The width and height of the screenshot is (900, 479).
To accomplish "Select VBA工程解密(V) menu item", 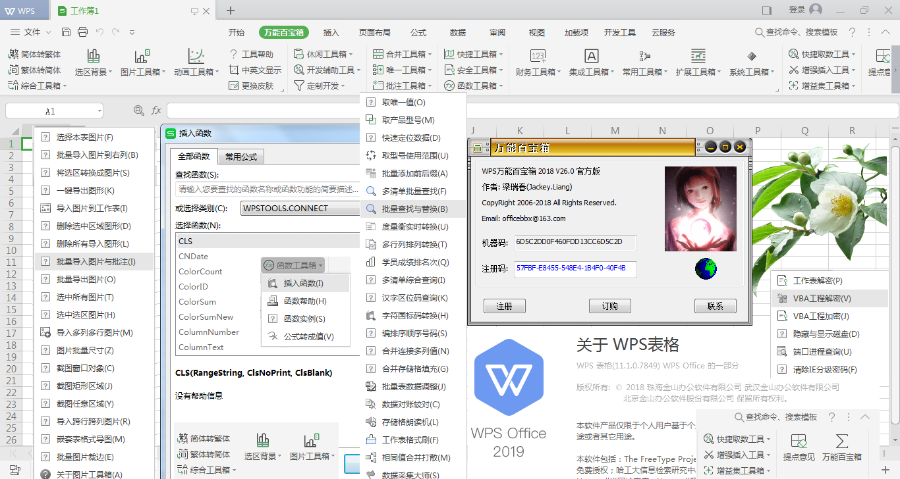I will coord(830,298).
